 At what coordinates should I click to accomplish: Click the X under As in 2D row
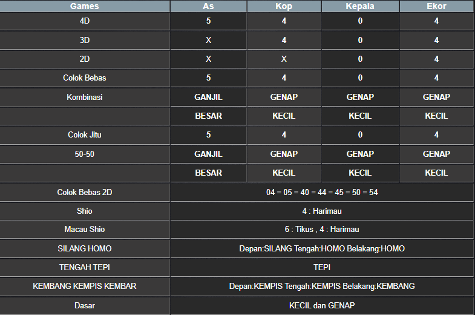(208, 59)
